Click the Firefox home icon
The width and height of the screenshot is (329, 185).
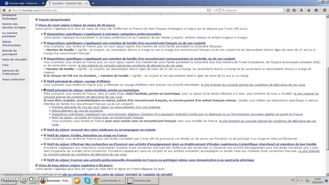coord(309,11)
